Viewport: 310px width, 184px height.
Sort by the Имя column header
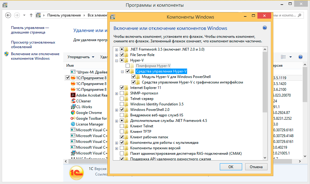point(70,65)
